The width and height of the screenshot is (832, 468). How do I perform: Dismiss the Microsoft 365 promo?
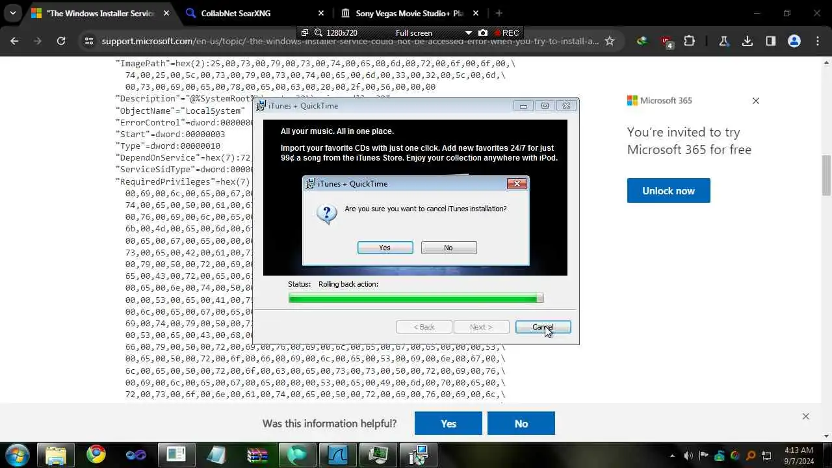[x=755, y=101]
